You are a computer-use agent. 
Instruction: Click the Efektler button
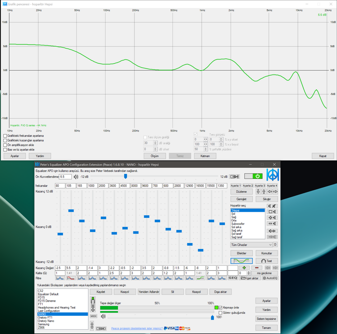(241, 253)
